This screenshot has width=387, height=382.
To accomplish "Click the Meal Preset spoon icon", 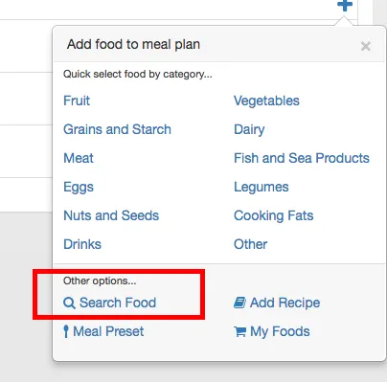I will [x=66, y=331].
